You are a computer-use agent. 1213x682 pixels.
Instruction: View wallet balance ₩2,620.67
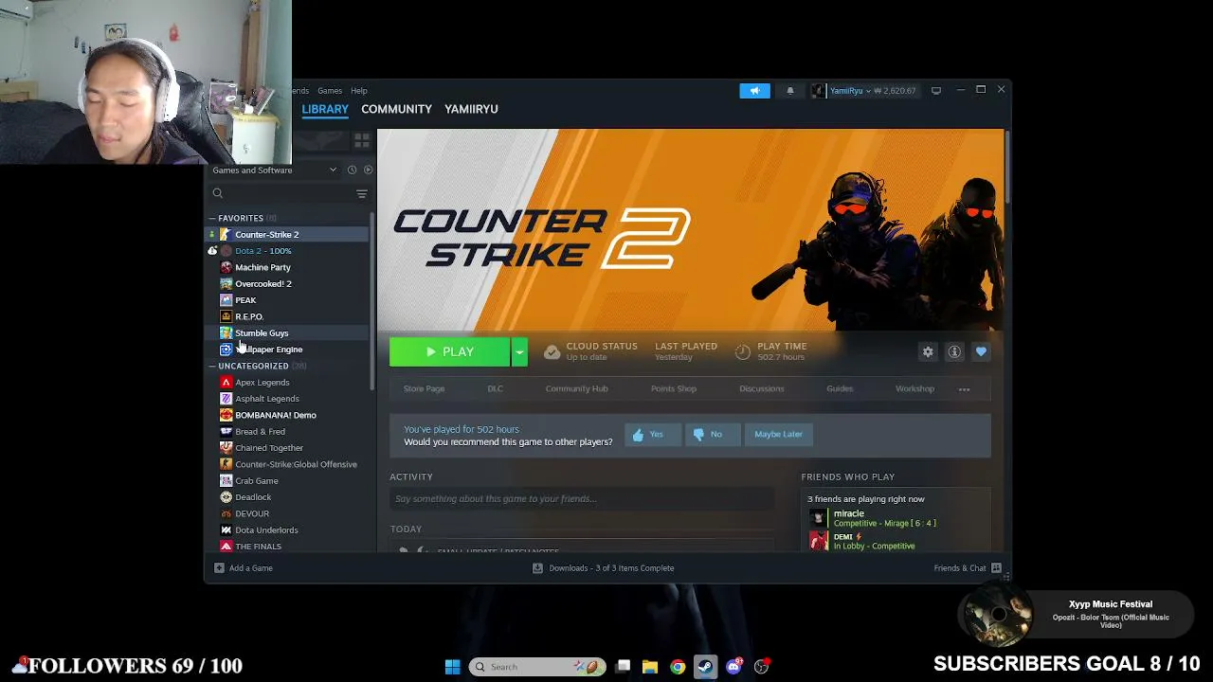(895, 91)
